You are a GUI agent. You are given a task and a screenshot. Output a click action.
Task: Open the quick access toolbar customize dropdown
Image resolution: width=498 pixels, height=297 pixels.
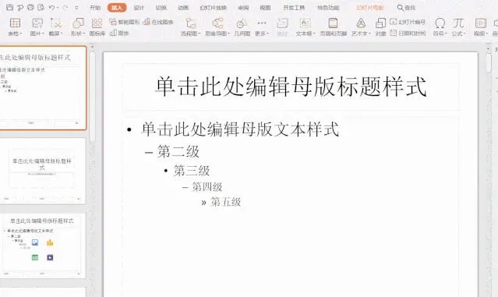(76, 8)
